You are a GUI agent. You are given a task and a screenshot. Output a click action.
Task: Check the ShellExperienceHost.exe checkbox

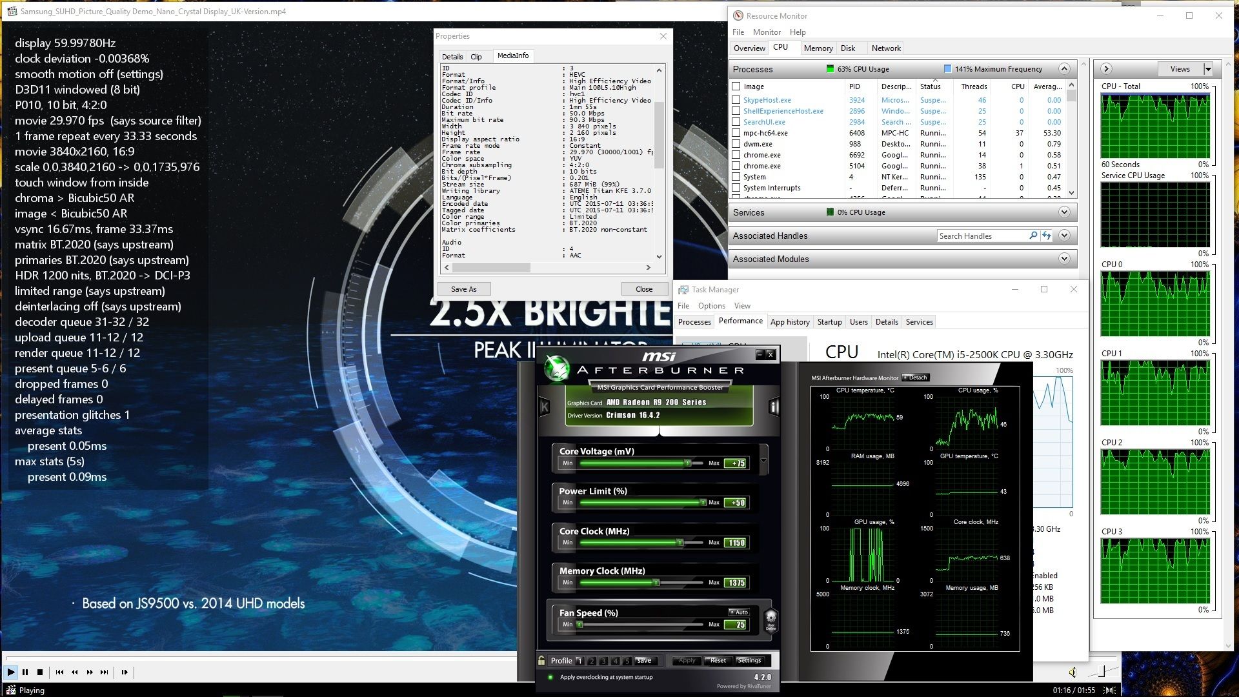click(736, 111)
